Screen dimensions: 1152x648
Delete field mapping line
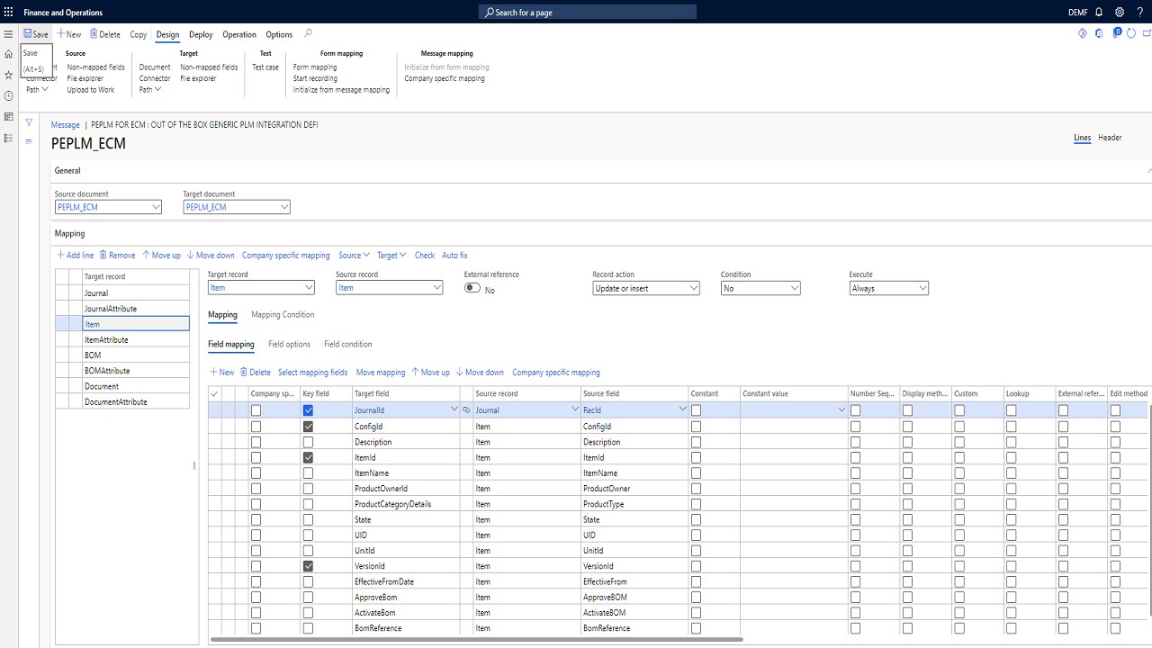(255, 373)
